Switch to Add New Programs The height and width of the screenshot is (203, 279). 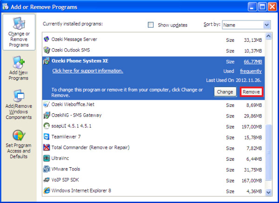[19, 69]
